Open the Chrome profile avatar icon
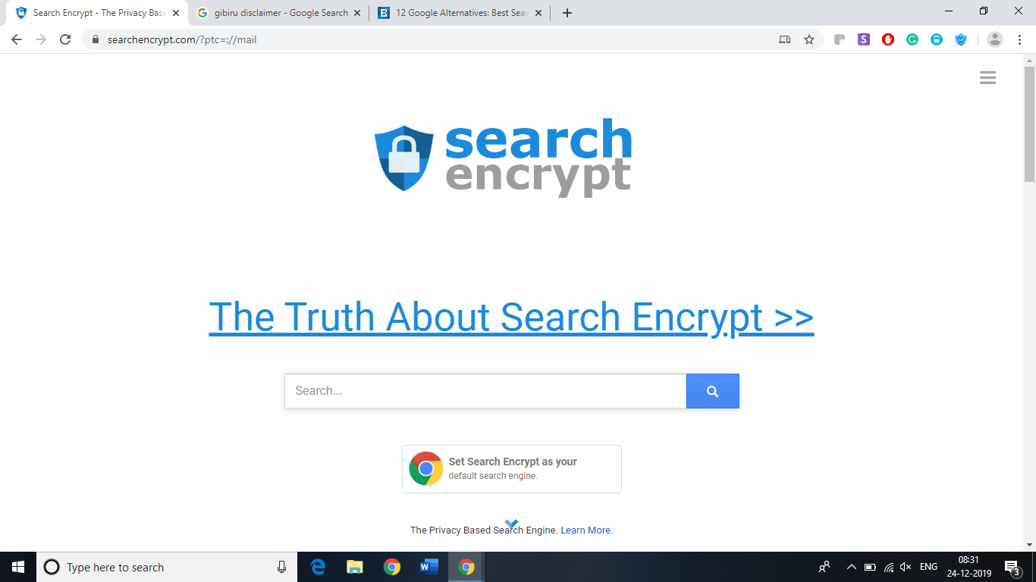 995,39
